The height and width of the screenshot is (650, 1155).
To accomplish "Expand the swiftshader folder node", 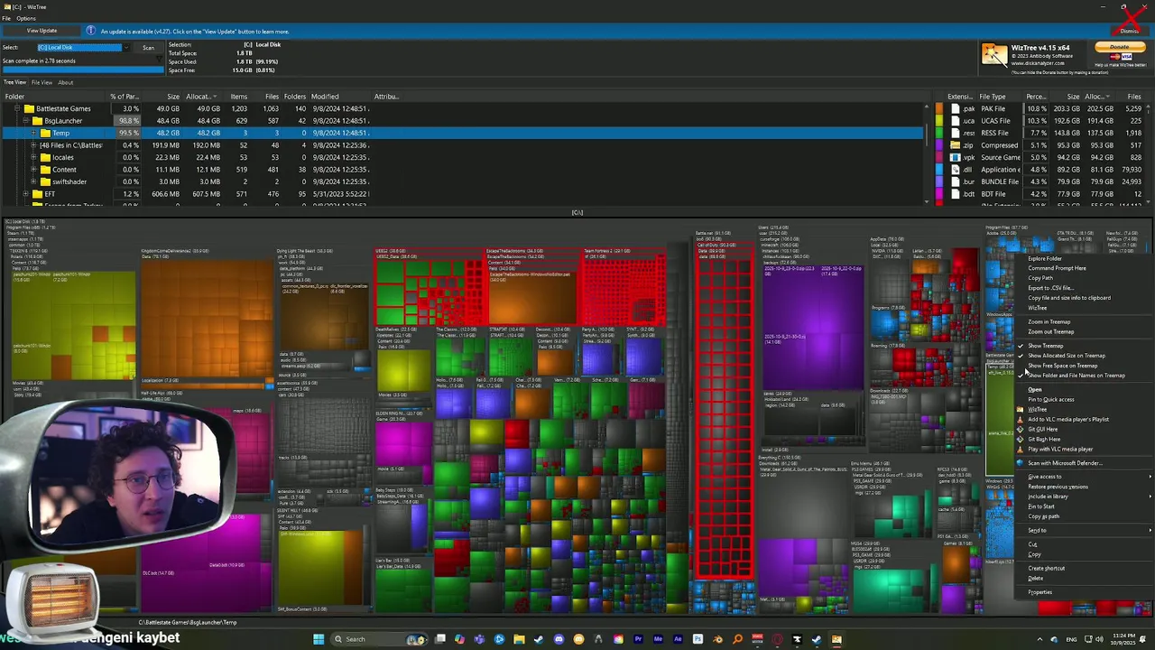I will pyautogui.click(x=33, y=181).
